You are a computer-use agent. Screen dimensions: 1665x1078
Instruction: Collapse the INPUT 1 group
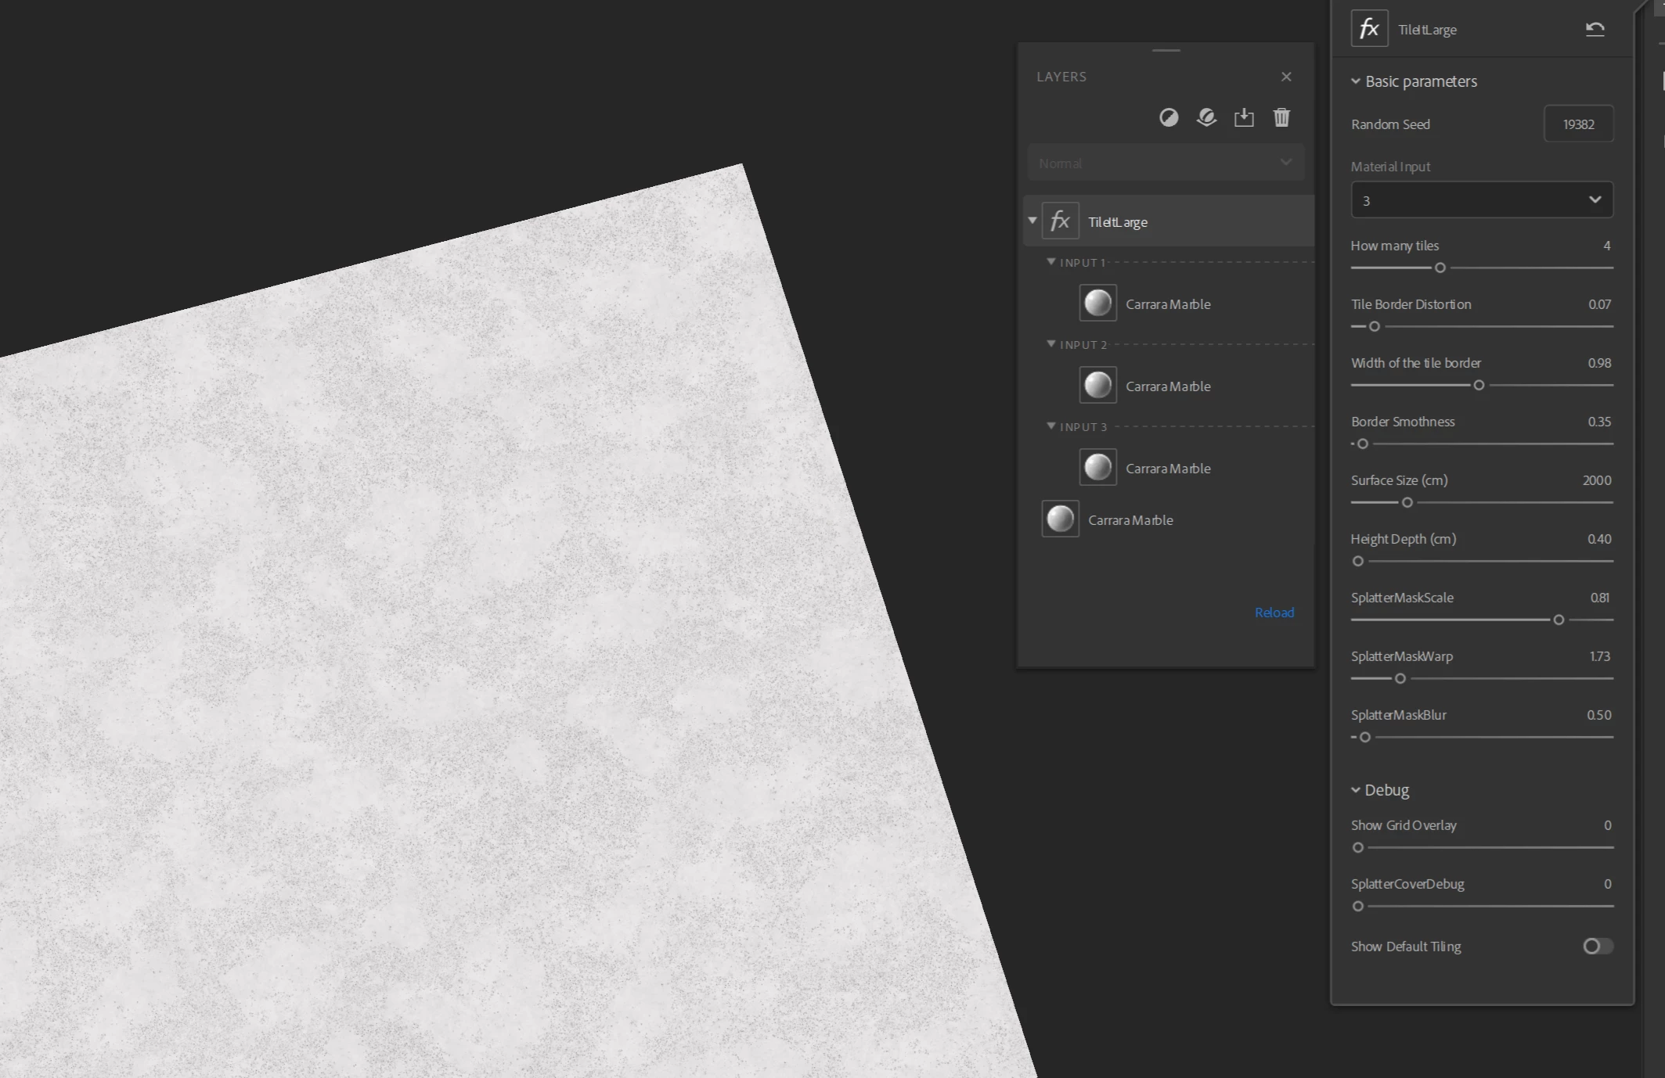tap(1051, 262)
